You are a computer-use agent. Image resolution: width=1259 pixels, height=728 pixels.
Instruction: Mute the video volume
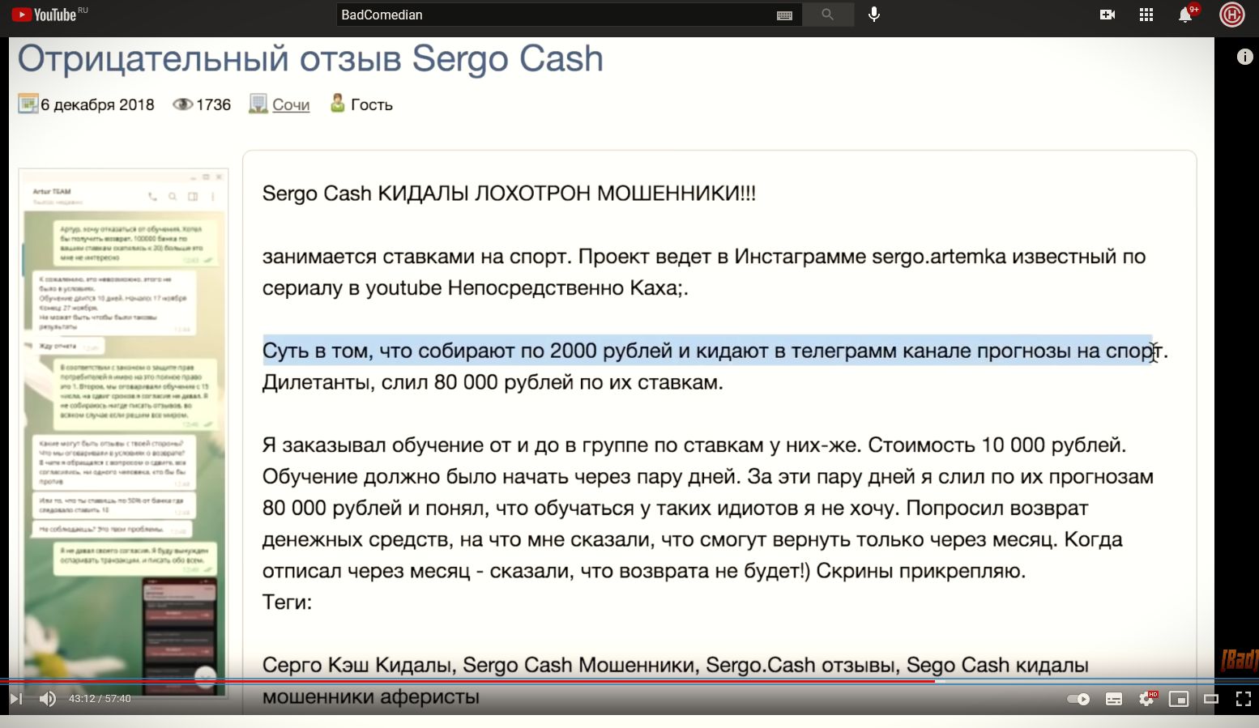(48, 699)
